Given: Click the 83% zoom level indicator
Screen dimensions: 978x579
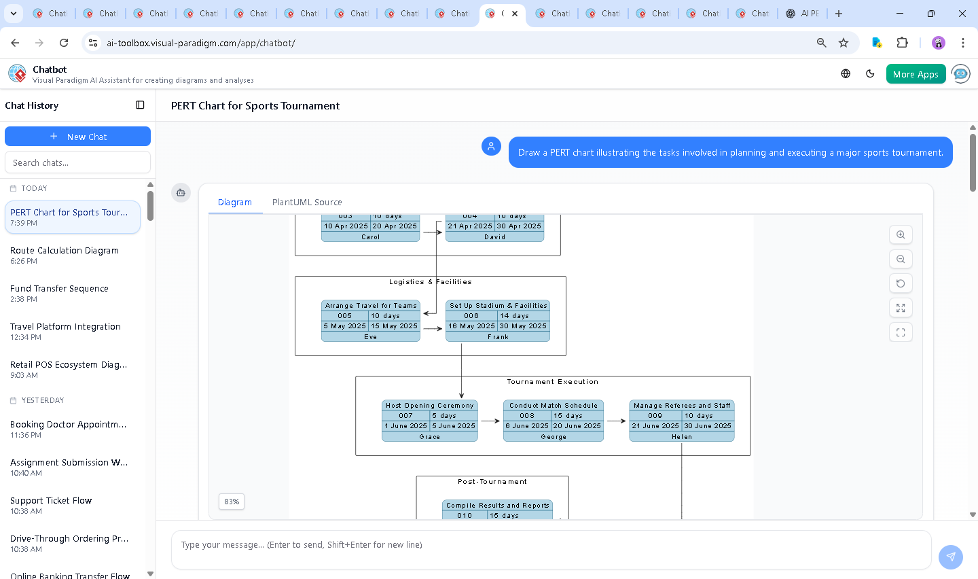Looking at the screenshot, I should click(x=232, y=502).
